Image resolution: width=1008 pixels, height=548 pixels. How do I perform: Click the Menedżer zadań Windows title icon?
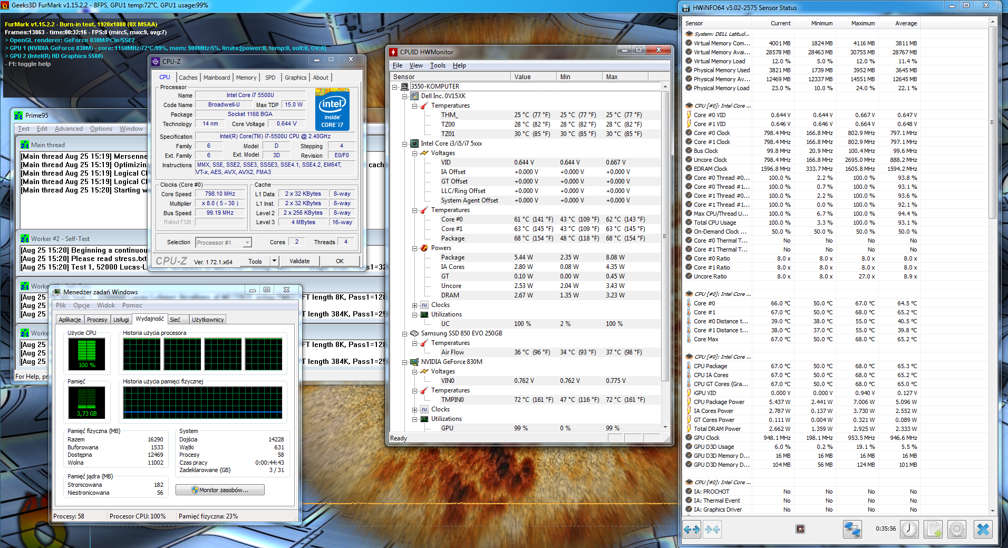pyautogui.click(x=57, y=292)
